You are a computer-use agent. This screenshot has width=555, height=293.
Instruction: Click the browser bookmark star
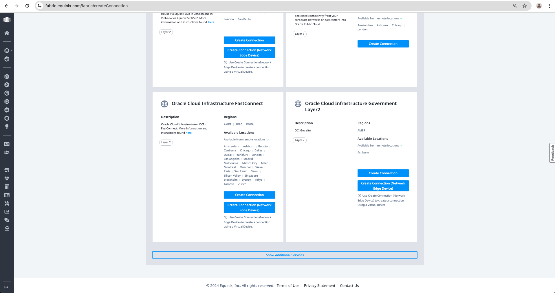pyautogui.click(x=525, y=6)
